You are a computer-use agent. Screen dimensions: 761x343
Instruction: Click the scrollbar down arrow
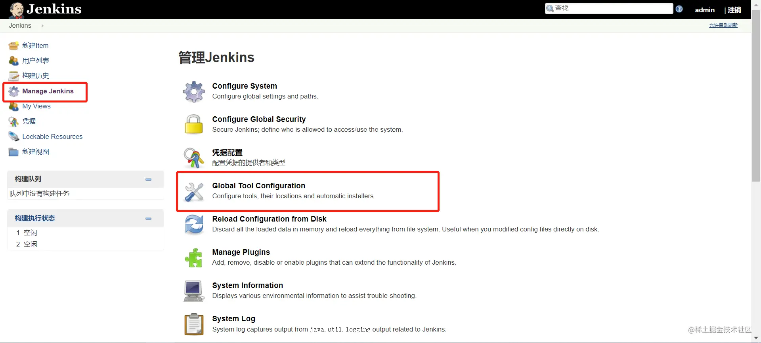click(x=756, y=338)
